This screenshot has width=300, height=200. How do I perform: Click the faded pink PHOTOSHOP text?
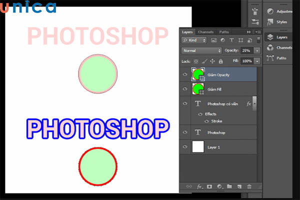click(98, 35)
